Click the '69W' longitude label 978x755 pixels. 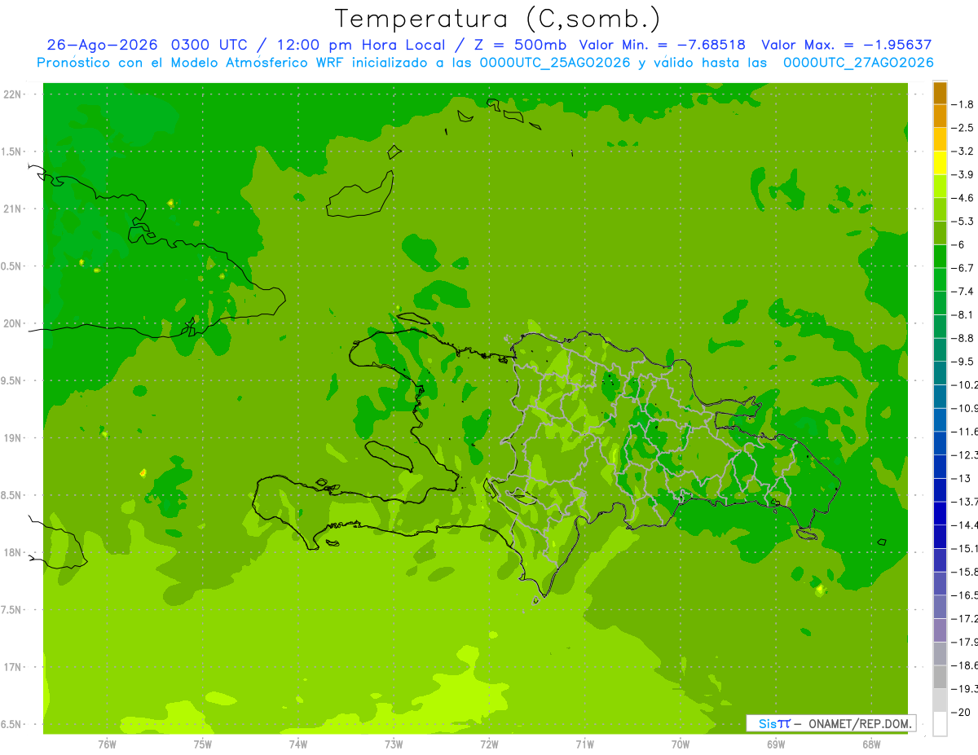coord(776,744)
